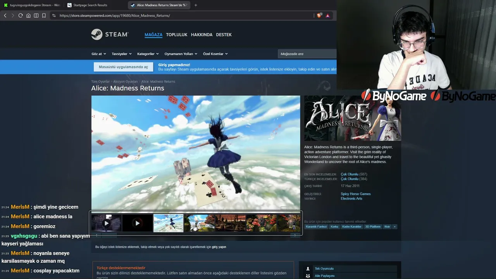Open the browser home page
The width and height of the screenshot is (496, 279).
click(28, 15)
